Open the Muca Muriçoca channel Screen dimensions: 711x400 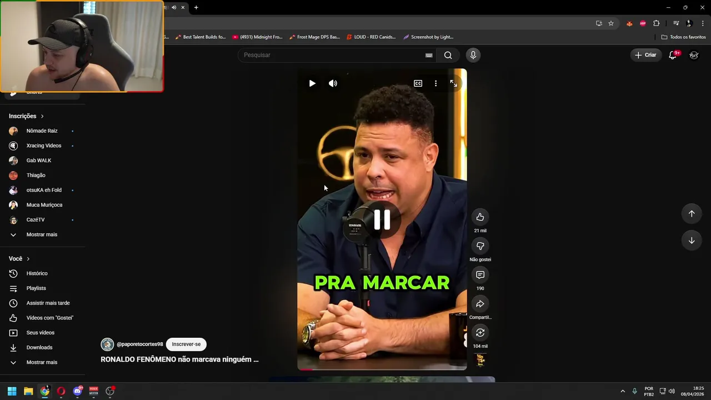[x=42, y=205]
